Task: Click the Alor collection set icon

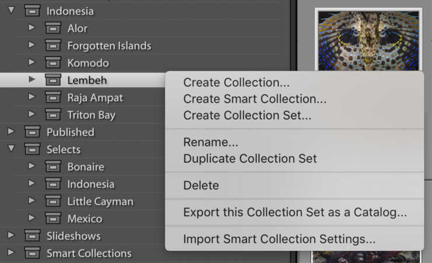Action: [x=53, y=29]
